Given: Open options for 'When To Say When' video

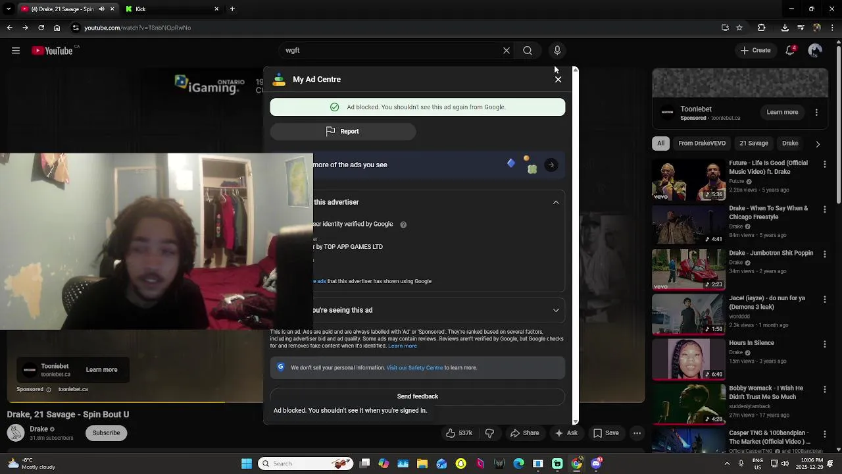Looking at the screenshot, I should tap(825, 209).
